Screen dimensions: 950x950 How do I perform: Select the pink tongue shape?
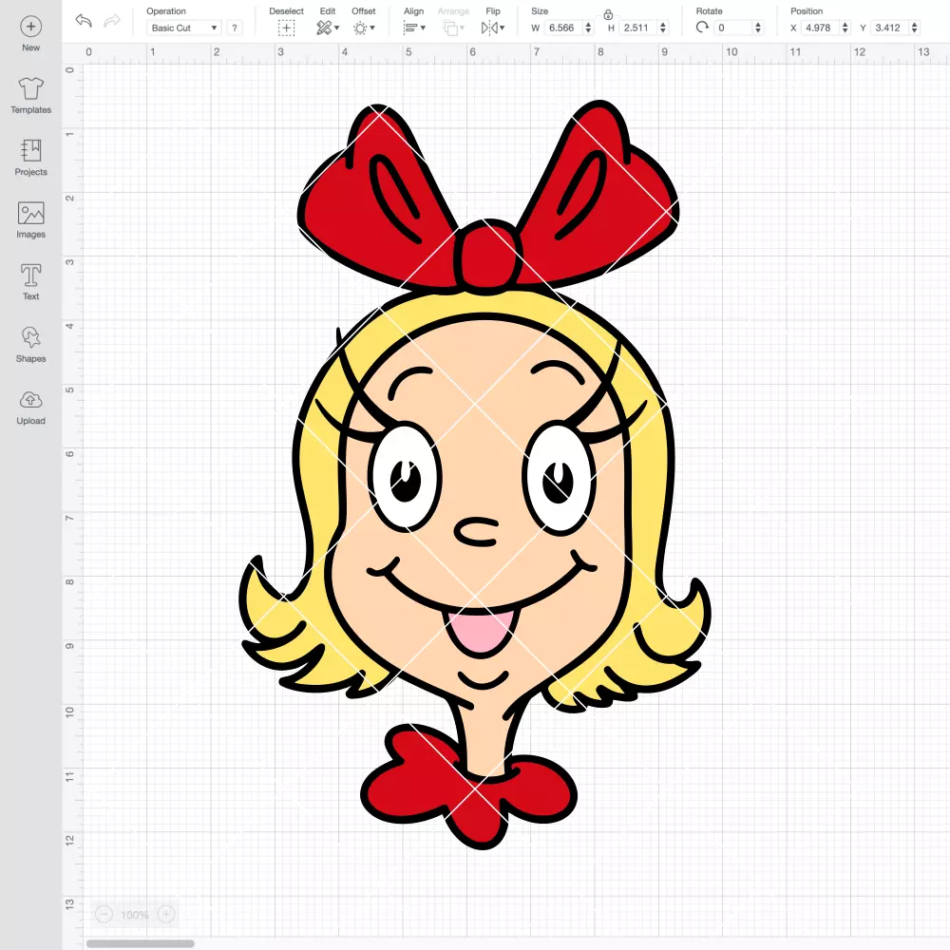481,632
